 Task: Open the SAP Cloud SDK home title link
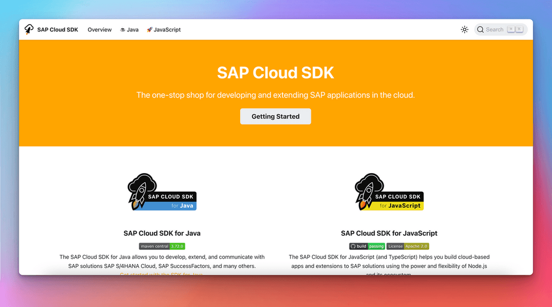click(x=58, y=29)
